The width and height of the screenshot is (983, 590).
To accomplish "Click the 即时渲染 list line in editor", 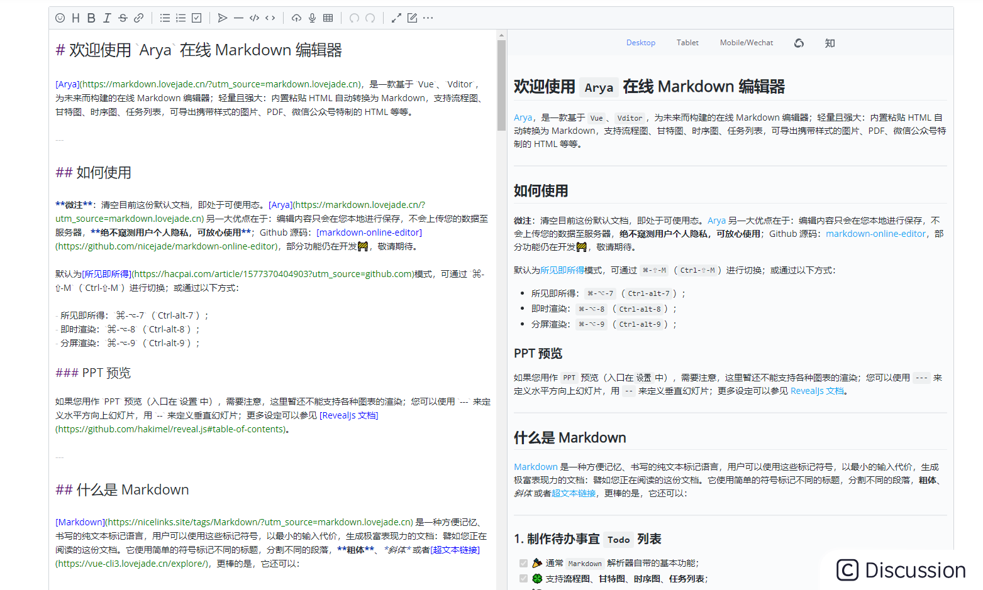I will pyautogui.click(x=128, y=329).
